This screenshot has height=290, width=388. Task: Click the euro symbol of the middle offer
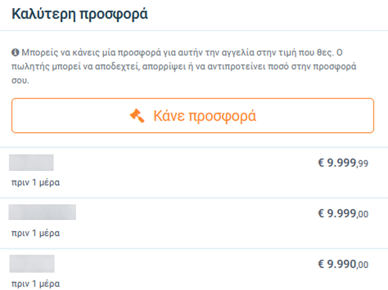pos(321,214)
